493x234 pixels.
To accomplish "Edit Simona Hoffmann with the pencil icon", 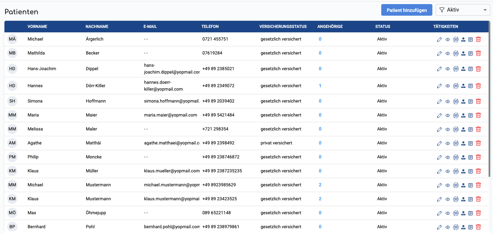I will pyautogui.click(x=440, y=102).
